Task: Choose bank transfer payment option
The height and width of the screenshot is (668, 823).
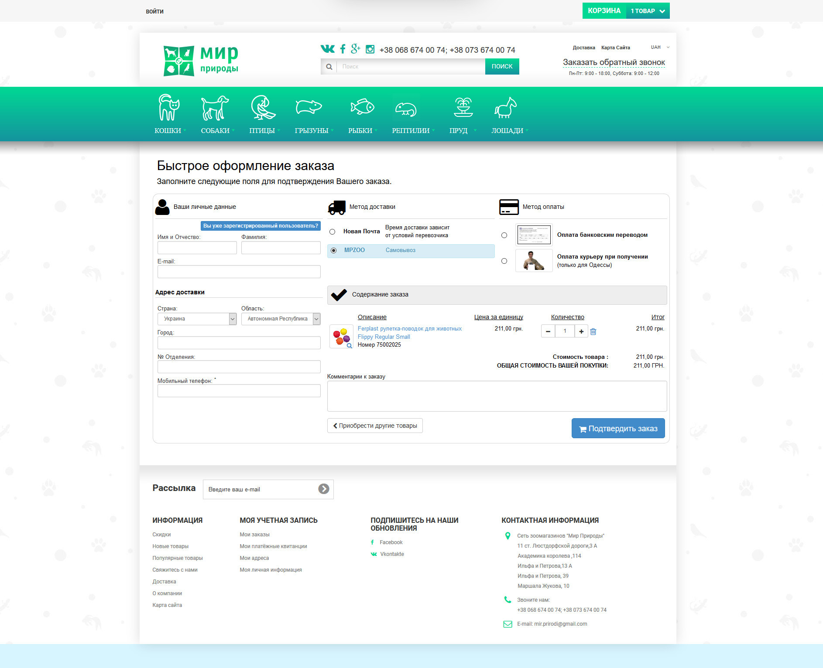Action: [x=504, y=235]
